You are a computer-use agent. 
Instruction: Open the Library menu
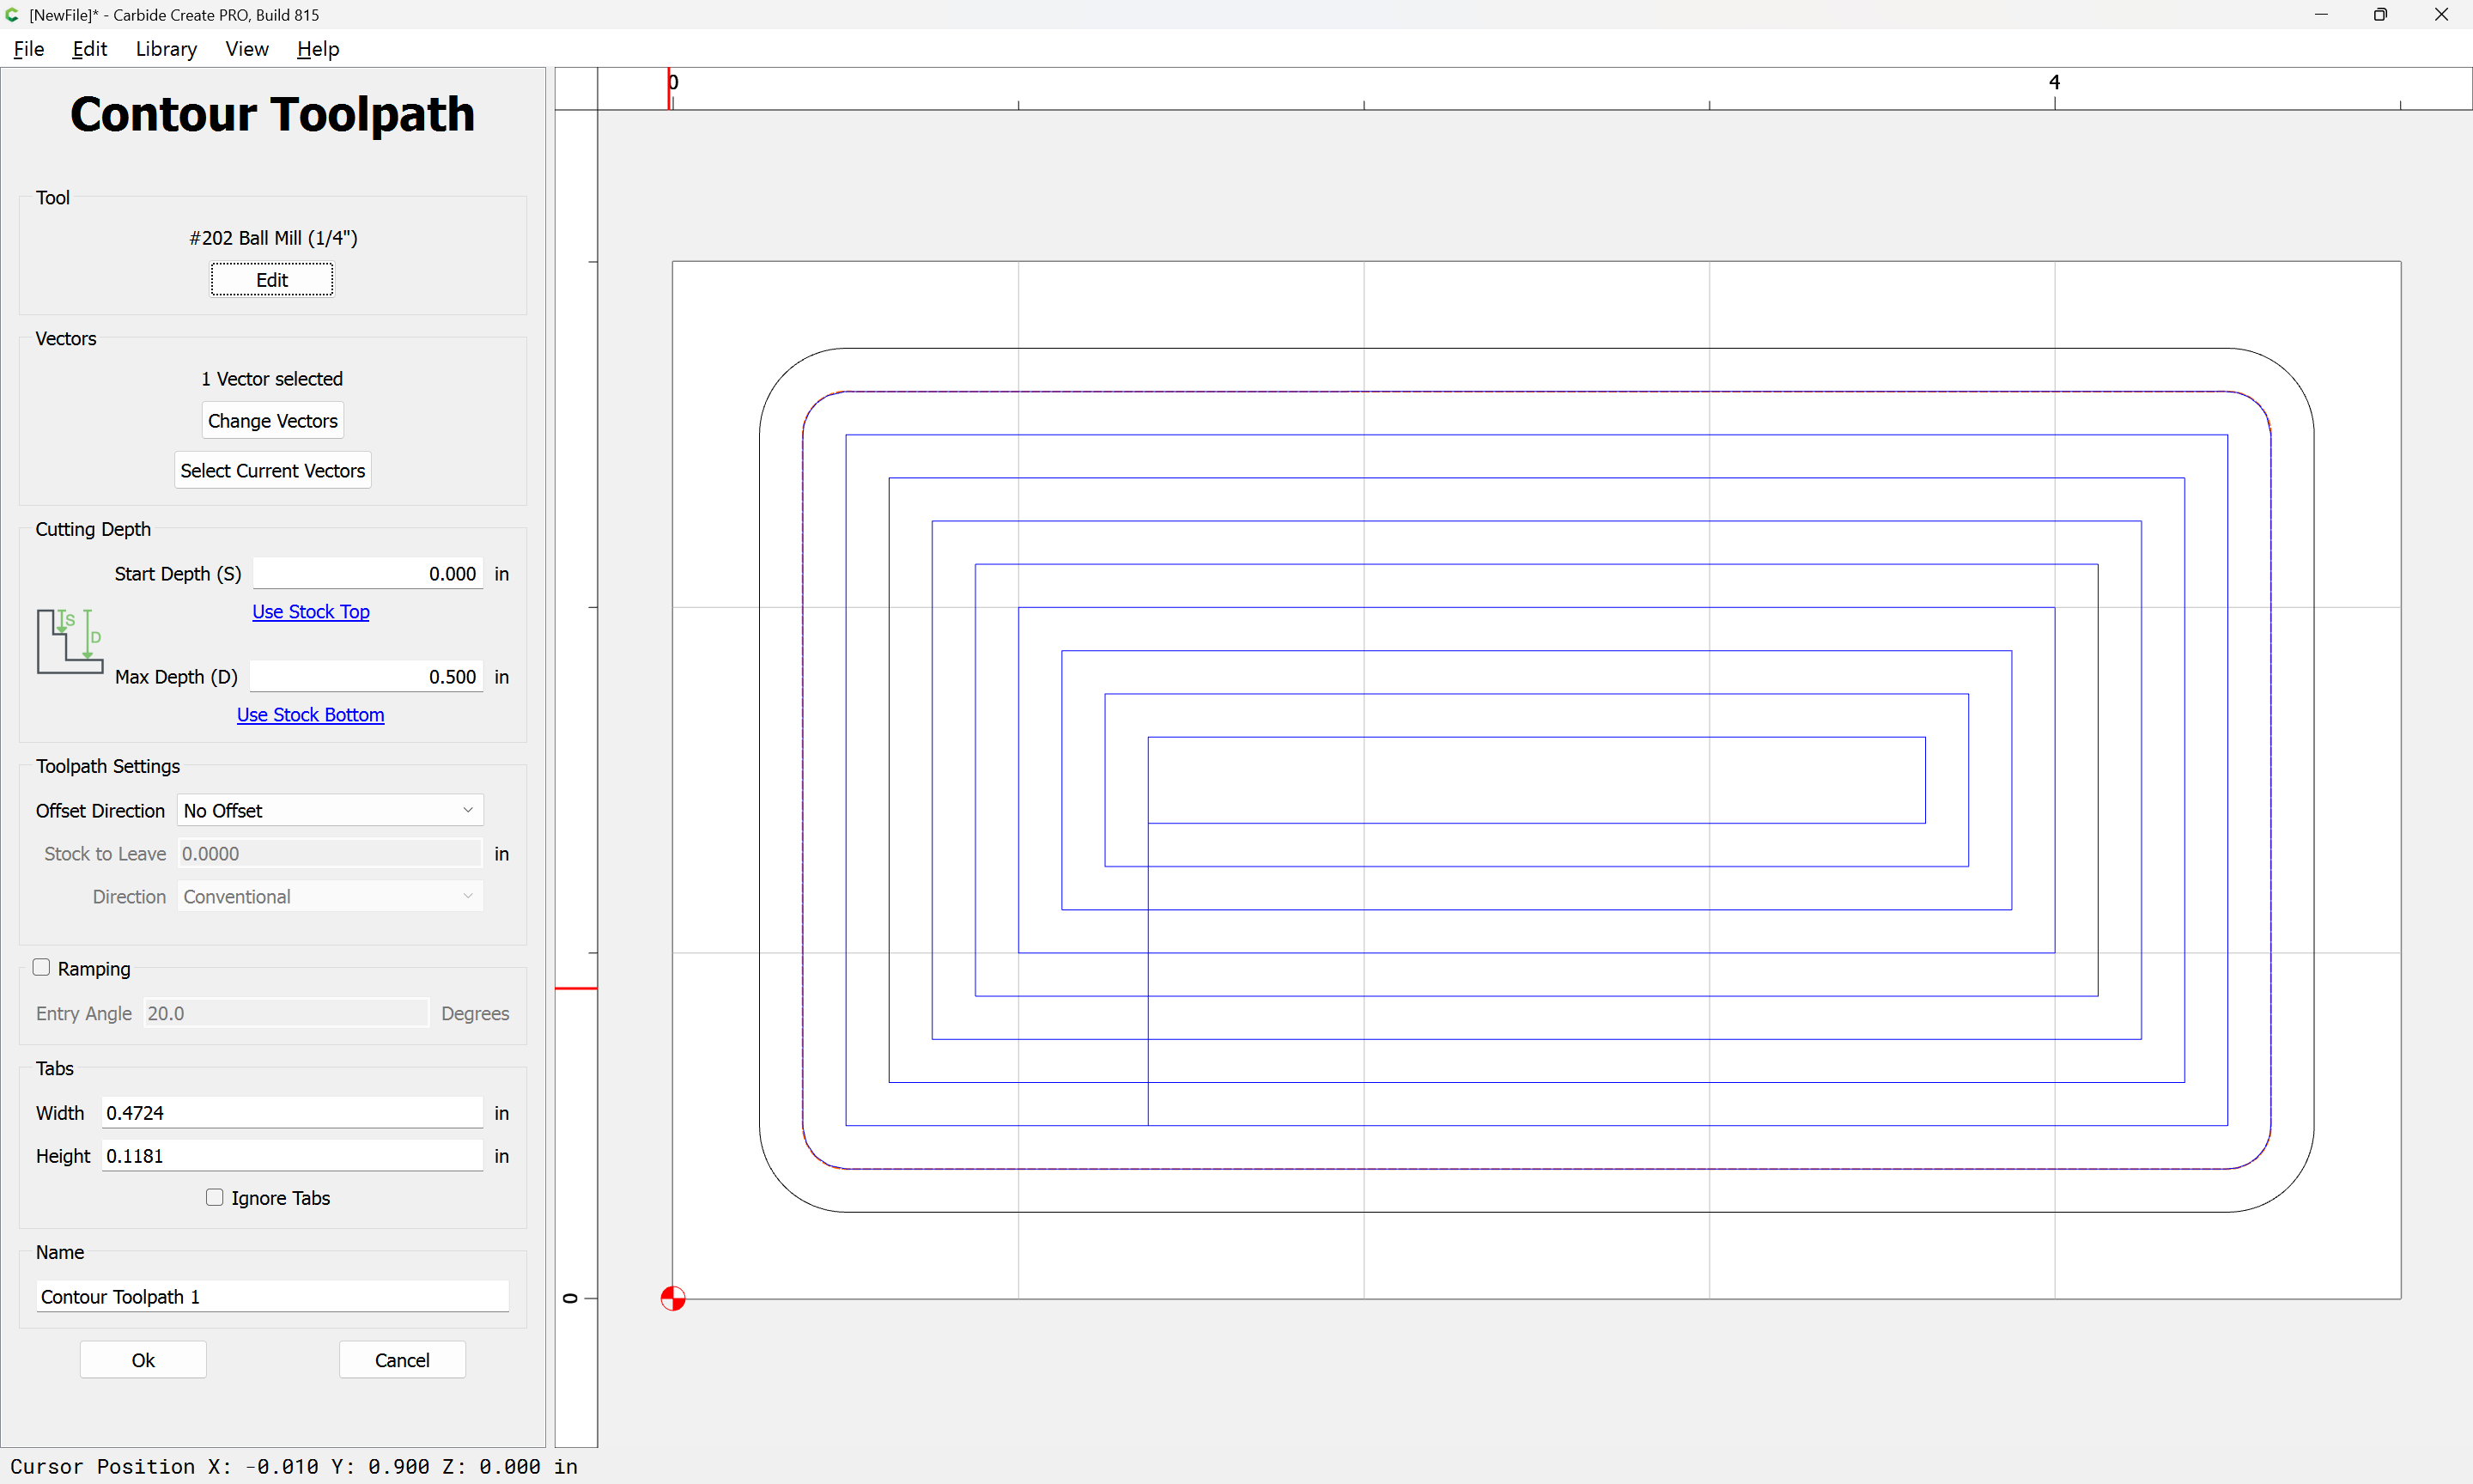[166, 49]
